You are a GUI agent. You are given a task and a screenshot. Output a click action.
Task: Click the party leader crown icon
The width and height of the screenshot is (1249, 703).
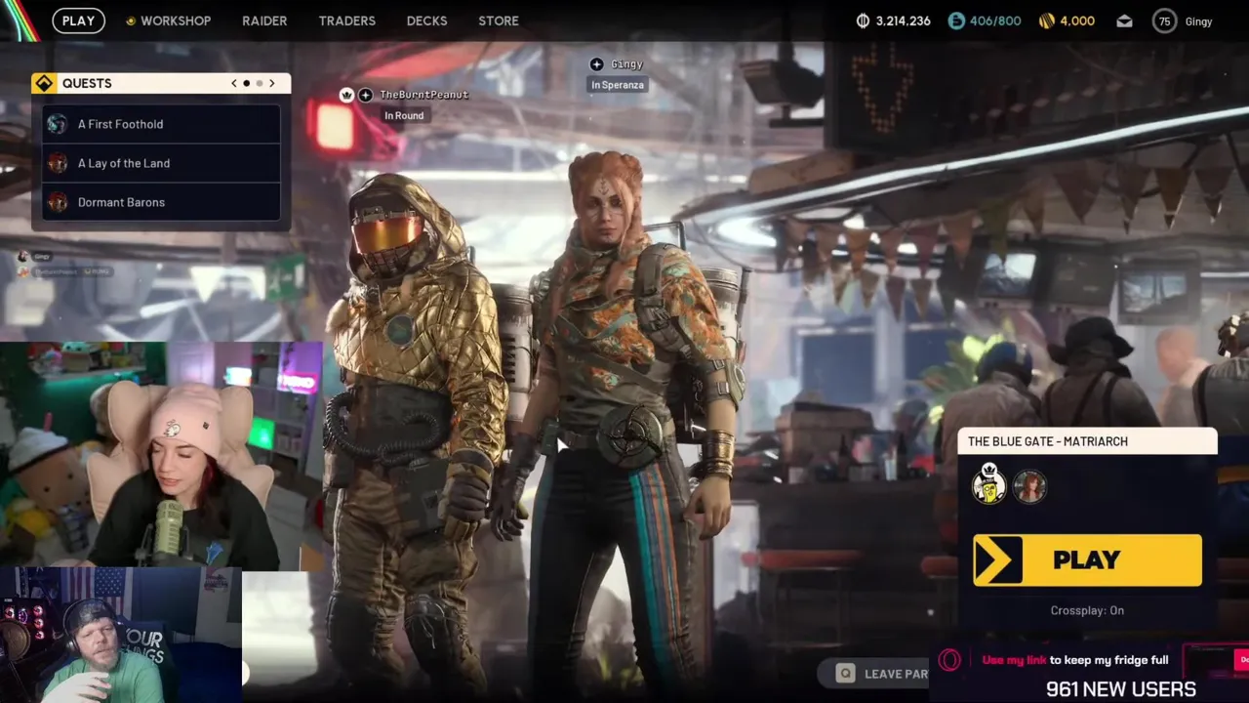click(x=346, y=95)
